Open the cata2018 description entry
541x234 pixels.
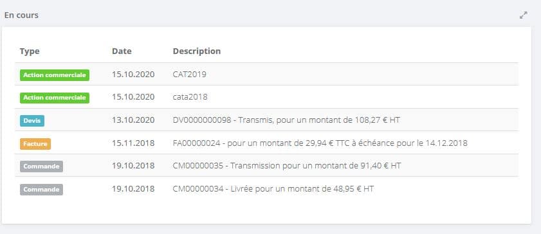pos(190,97)
